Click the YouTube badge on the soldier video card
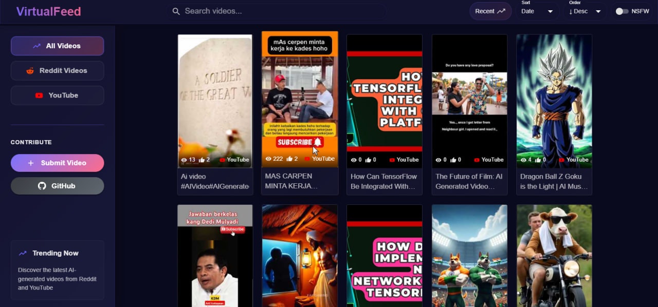658x307 pixels. [234, 160]
